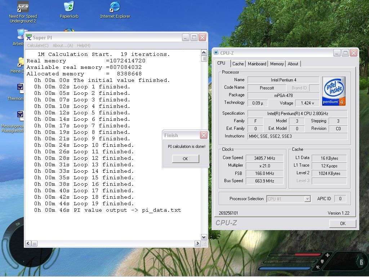The width and height of the screenshot is (369, 277).
Task: Open the Help(H) menu in Super PI
Action: pos(84,45)
